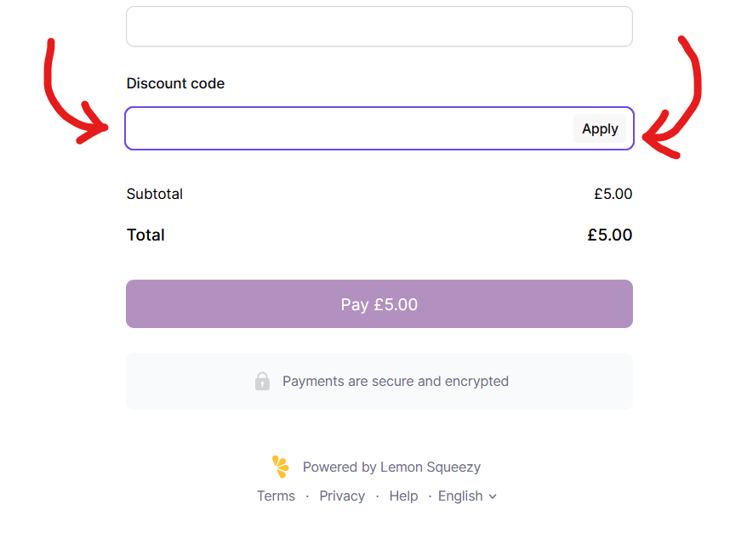Click the Discount code label
This screenshot has height=538, width=747.
tap(175, 83)
